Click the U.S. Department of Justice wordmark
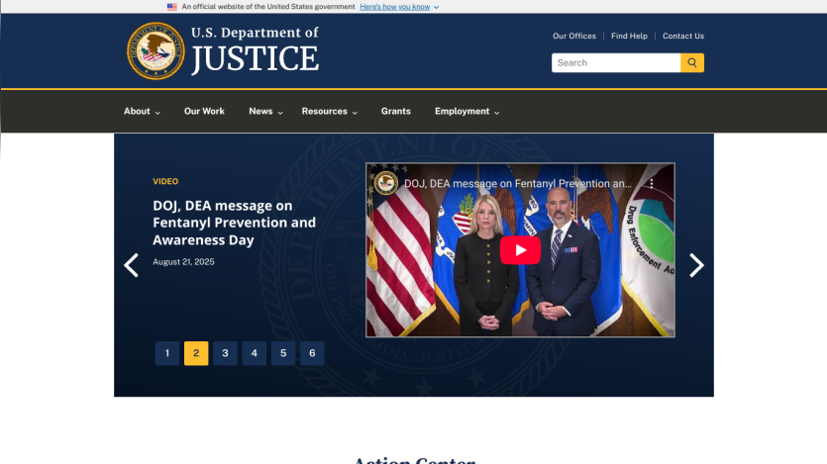Image resolution: width=827 pixels, height=464 pixels. point(255,49)
